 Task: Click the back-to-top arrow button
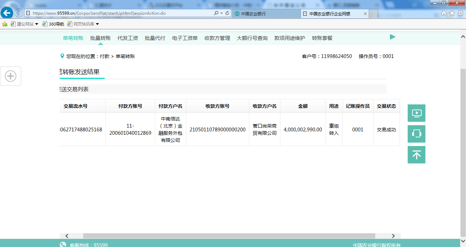pos(416,155)
